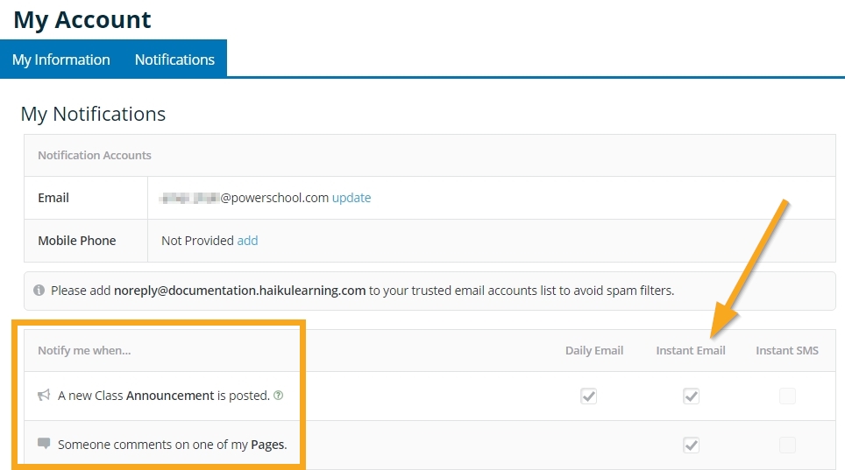Click the bold Pages text
The width and height of the screenshot is (845, 470).
coord(267,445)
